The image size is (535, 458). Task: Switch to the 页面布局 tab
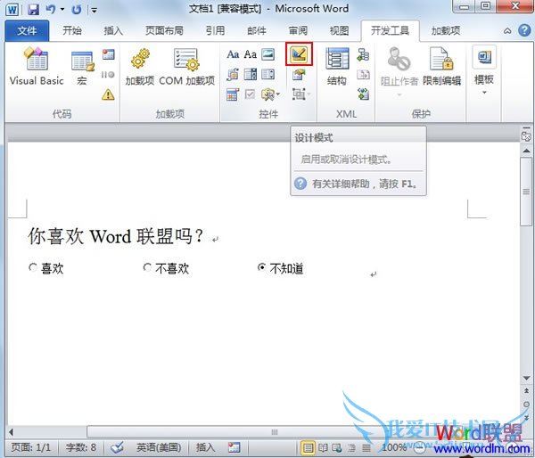164,30
